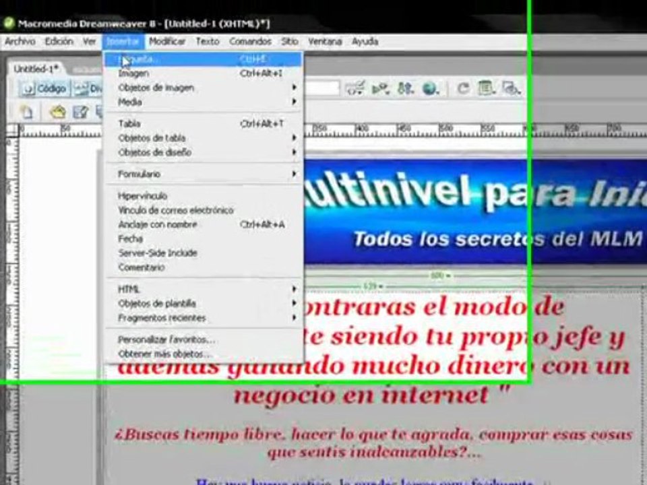The height and width of the screenshot is (485, 647).
Task: Expand the Fragmentos recientes submenu
Action: pos(204,318)
